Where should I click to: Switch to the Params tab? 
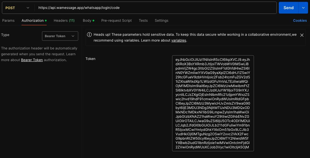pos(8,21)
